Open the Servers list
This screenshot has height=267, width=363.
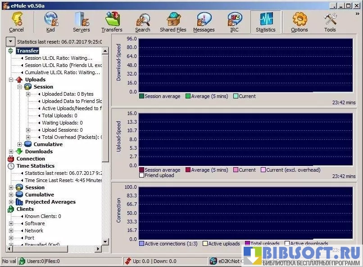pos(81,19)
